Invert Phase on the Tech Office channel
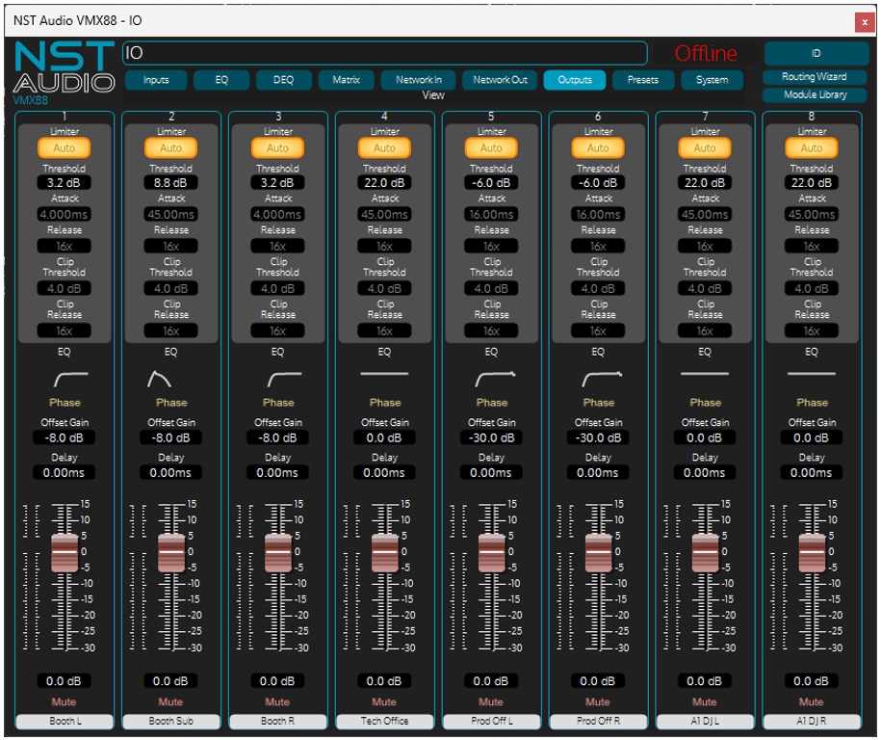This screenshot has height=740, width=881. click(x=384, y=403)
